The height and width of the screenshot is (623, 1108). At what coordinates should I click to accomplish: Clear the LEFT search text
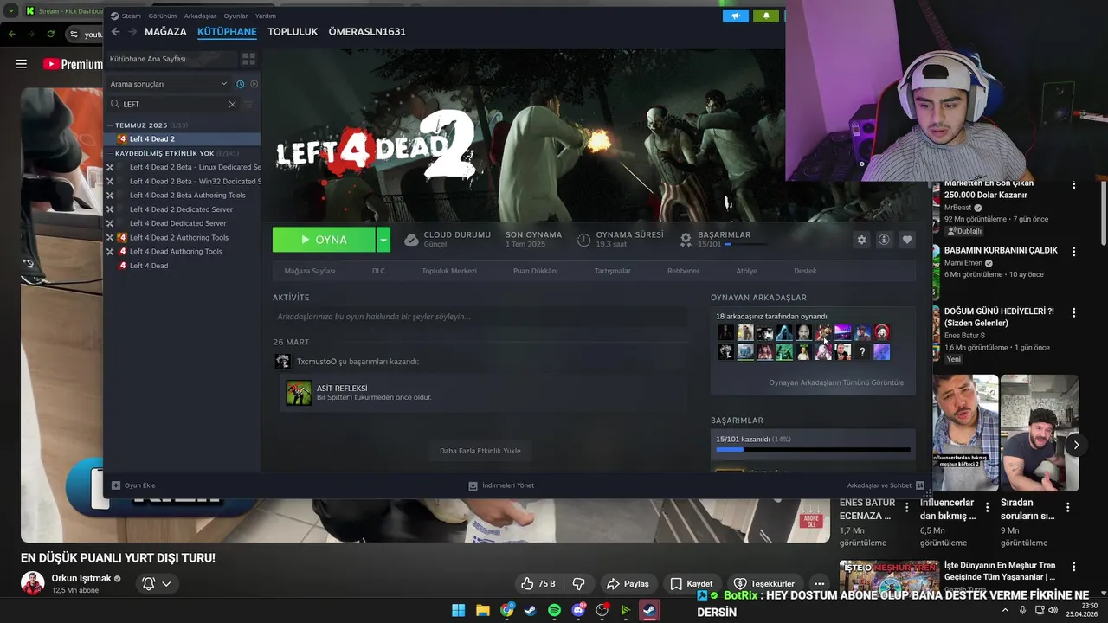(232, 104)
